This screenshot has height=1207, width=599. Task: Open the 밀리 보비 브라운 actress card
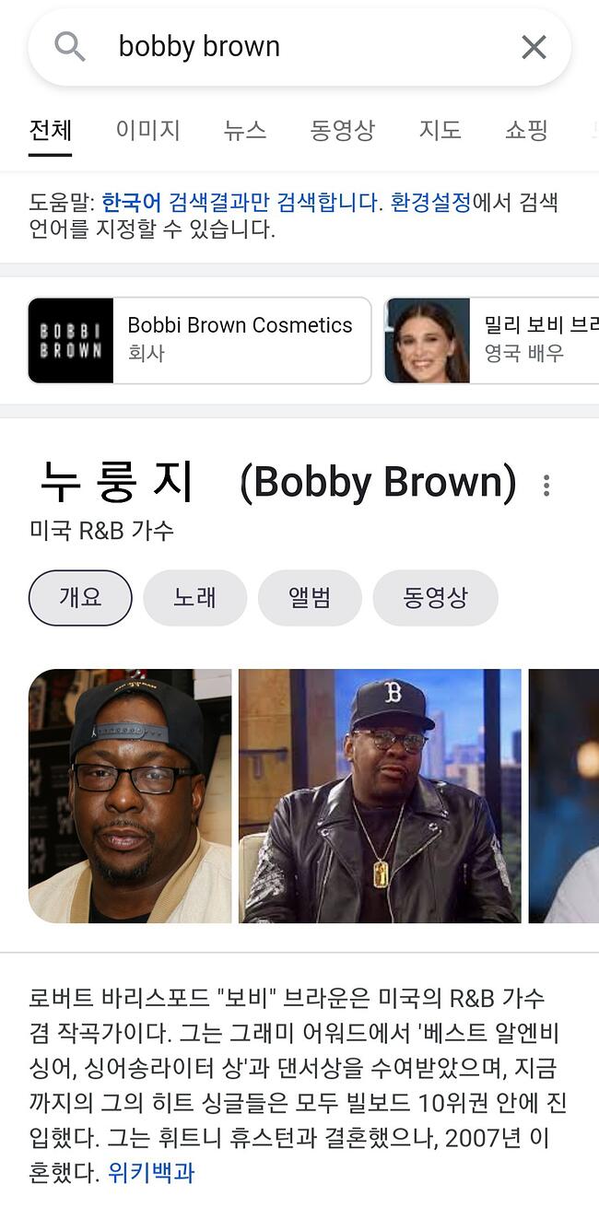point(492,340)
